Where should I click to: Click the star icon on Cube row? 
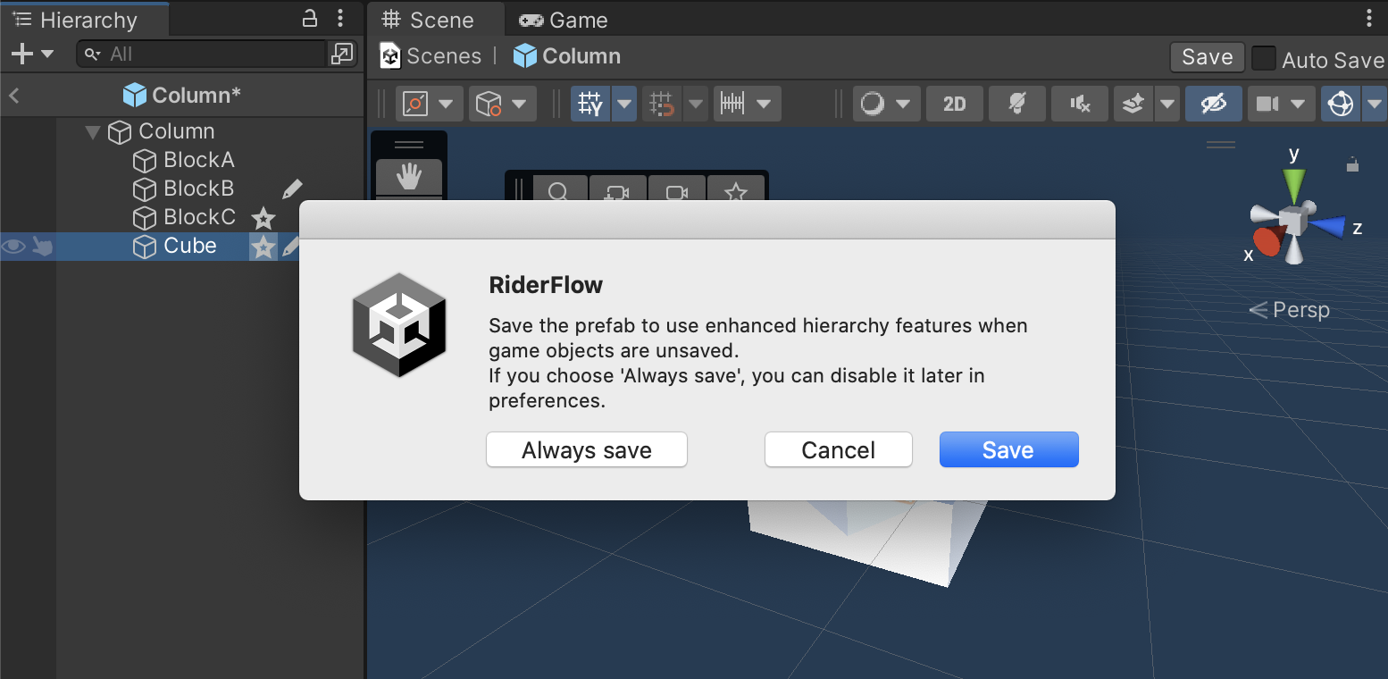263,247
